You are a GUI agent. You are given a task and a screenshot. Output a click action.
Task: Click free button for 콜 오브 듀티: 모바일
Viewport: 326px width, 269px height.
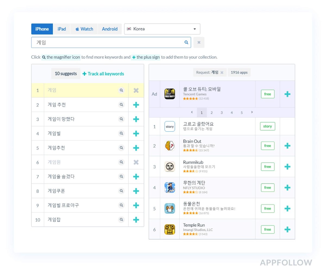(x=268, y=94)
